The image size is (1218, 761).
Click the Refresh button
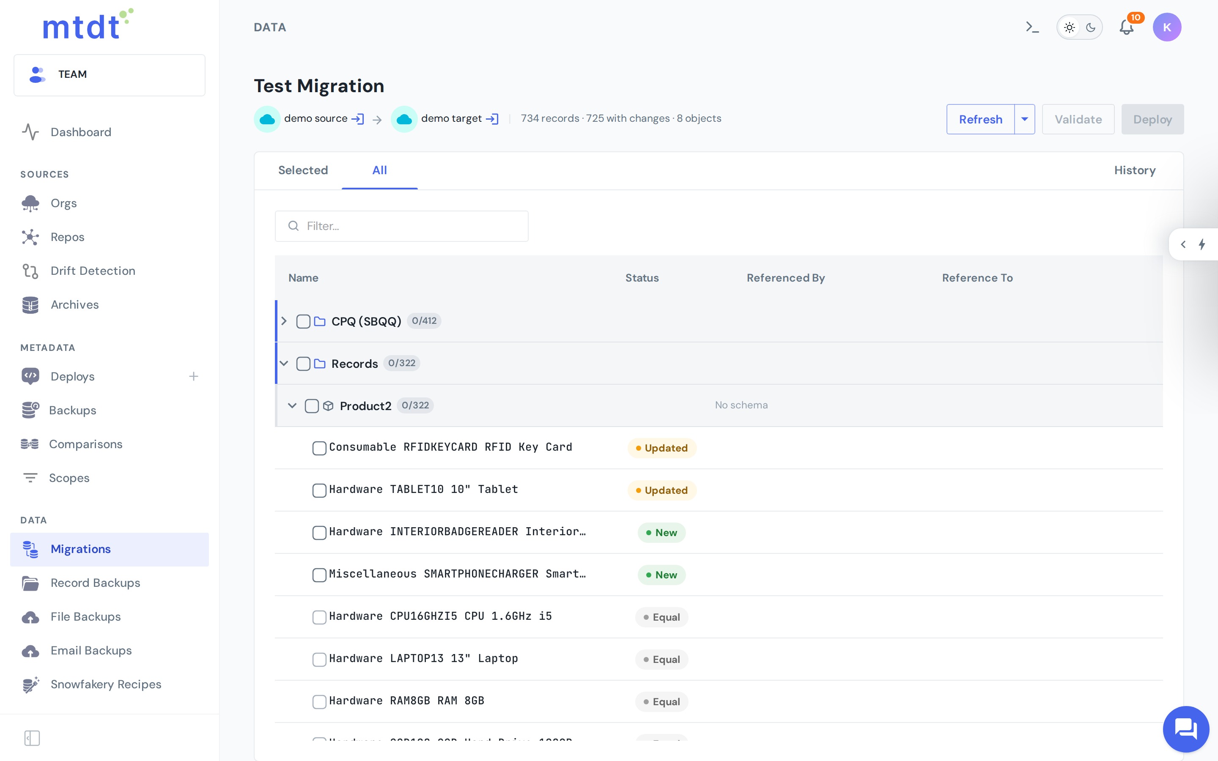point(980,119)
